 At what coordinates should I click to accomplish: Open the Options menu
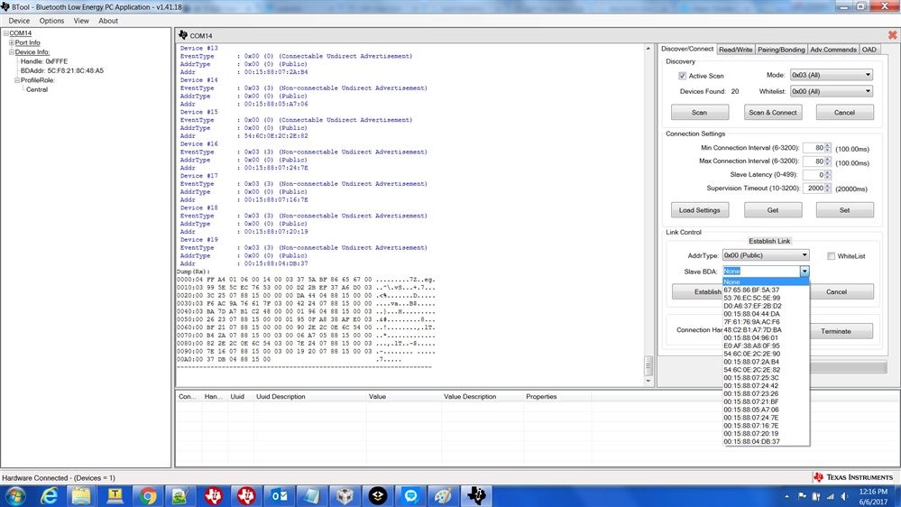coord(51,21)
